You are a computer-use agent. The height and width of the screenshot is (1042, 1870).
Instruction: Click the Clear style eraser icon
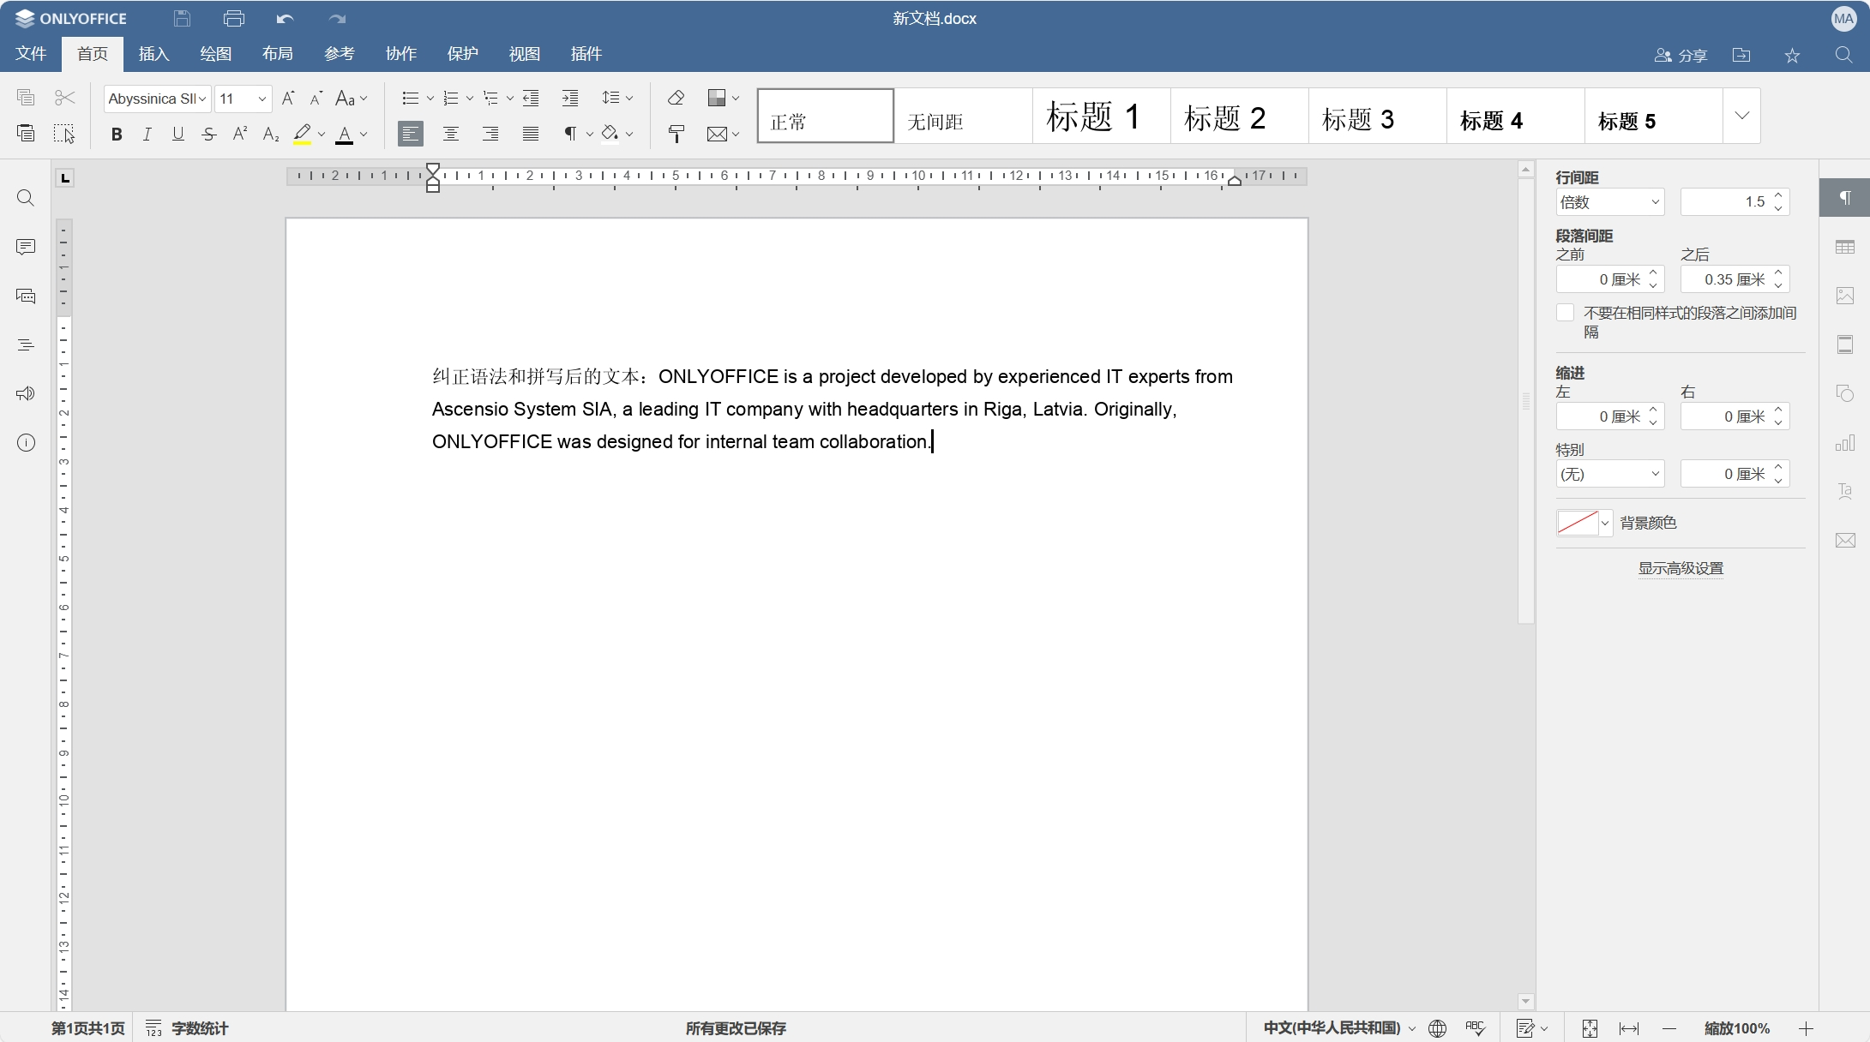click(x=676, y=98)
